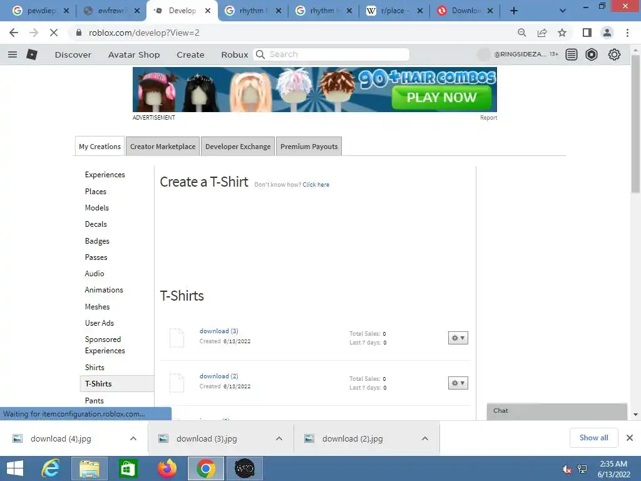
Task: Bookmark this page with the star icon
Action: pos(562,33)
